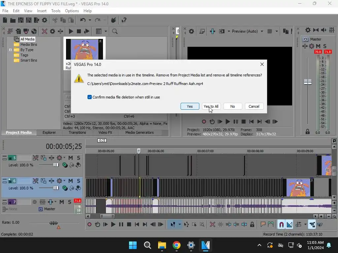Toggle Automatic Crossfades icon

click(x=289, y=225)
